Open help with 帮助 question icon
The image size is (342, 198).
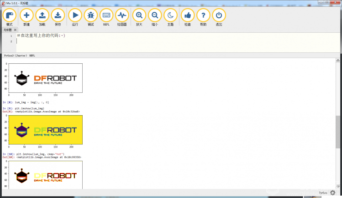click(203, 17)
